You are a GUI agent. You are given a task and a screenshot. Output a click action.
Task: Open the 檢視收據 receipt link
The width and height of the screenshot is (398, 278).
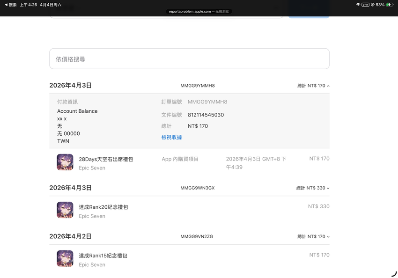click(171, 137)
